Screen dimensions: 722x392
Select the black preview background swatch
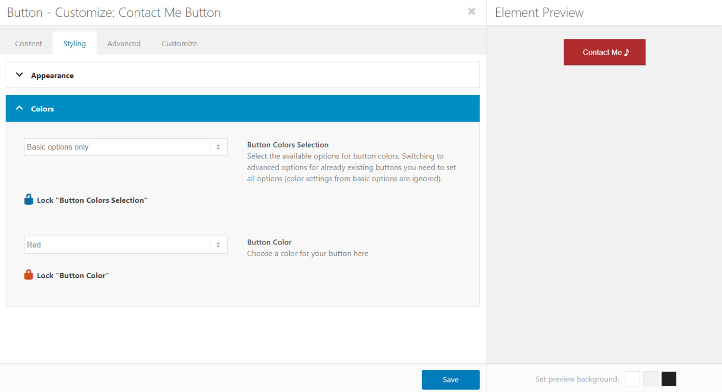669,379
